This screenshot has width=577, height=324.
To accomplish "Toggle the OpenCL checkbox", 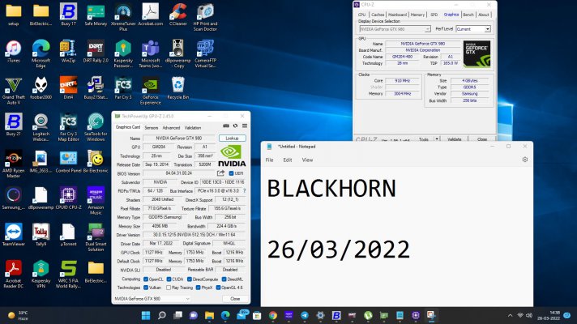I will click(x=146, y=279).
